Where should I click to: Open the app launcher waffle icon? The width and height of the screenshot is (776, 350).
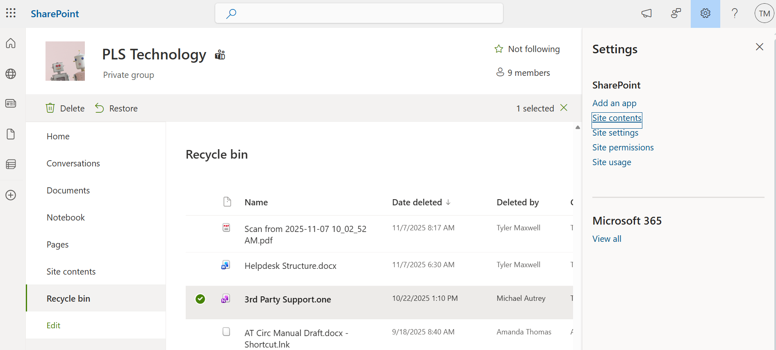click(11, 13)
